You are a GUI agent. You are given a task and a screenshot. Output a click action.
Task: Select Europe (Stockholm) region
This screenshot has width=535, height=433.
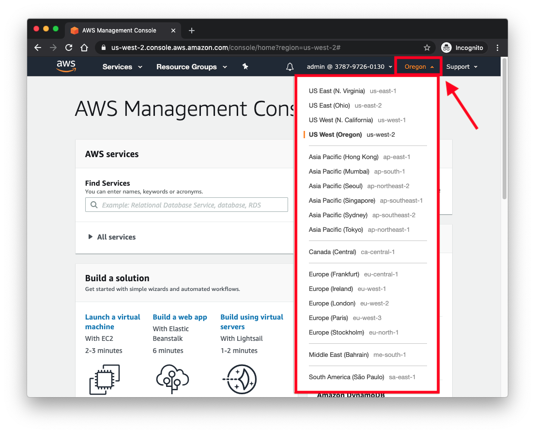[x=353, y=333]
